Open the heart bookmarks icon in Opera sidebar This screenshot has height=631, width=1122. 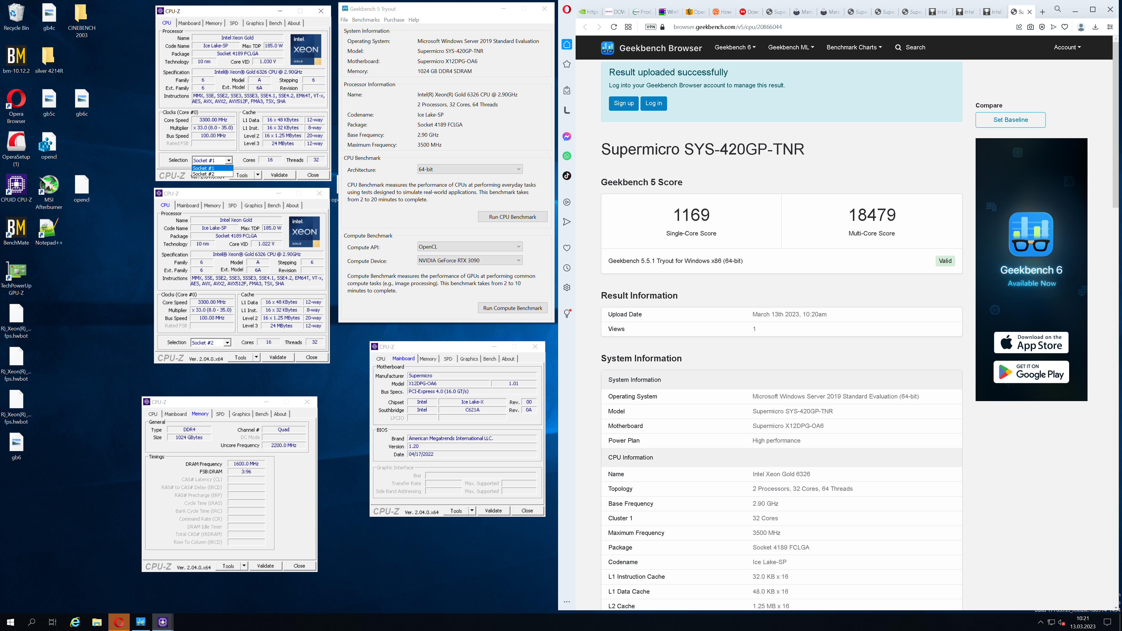tap(567, 248)
